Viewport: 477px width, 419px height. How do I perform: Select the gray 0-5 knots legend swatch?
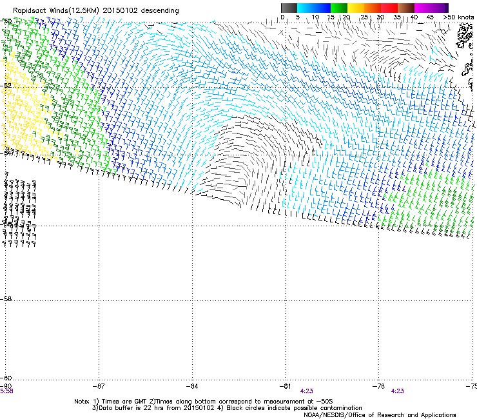pyautogui.click(x=289, y=8)
